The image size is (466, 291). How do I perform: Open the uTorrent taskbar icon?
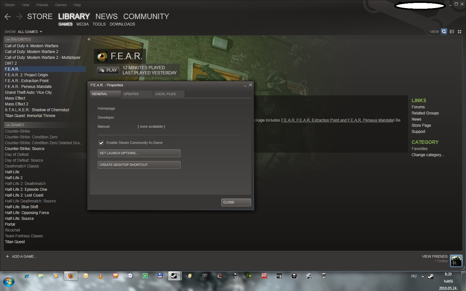click(x=145, y=276)
